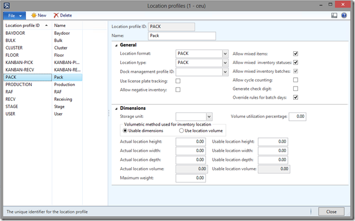Toggle the Allow mixed items checkbox

(295, 54)
